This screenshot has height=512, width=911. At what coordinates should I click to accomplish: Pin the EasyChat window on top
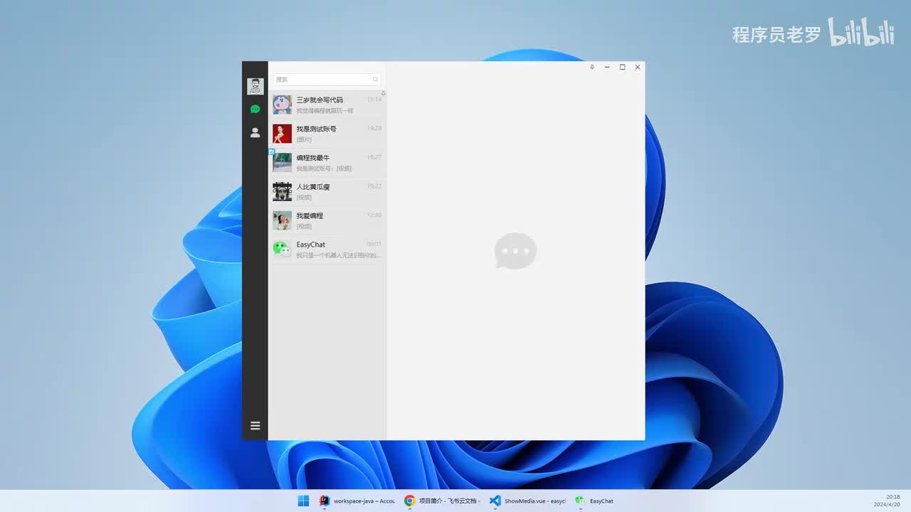pos(592,67)
